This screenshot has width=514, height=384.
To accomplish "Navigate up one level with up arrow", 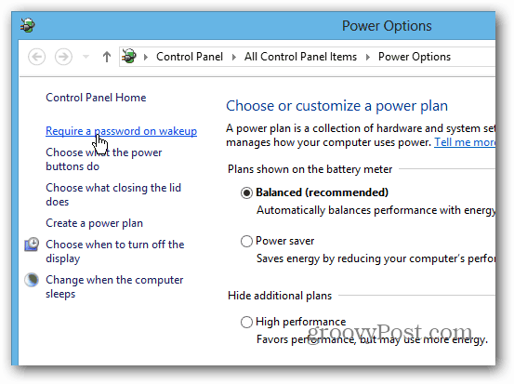I will (x=107, y=57).
